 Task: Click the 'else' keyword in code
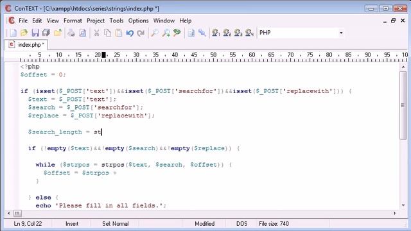click(43, 198)
